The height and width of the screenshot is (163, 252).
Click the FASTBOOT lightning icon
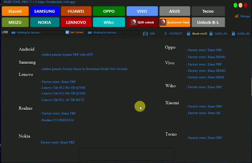pyautogui.click(x=165, y=33)
